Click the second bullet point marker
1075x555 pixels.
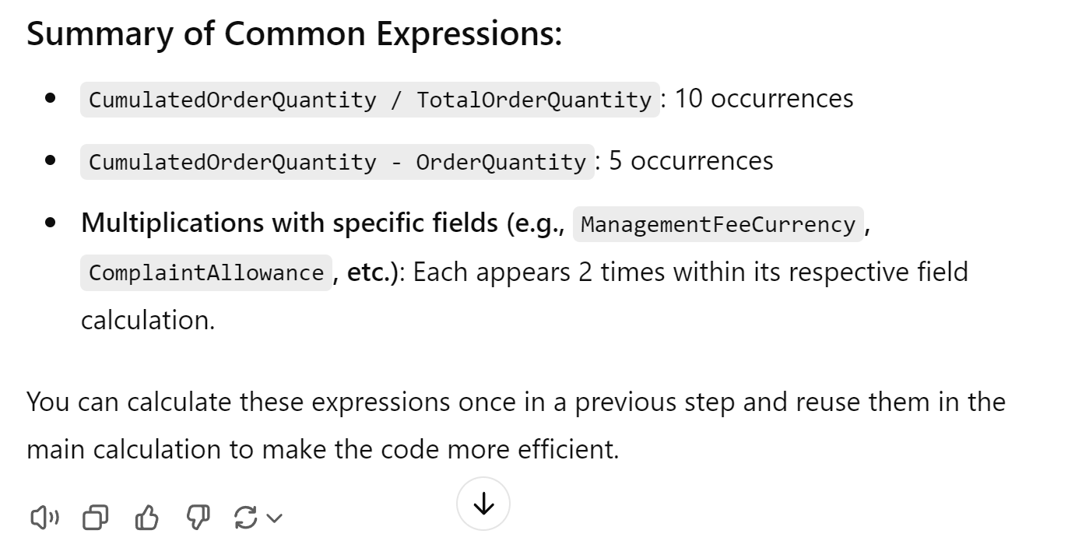[x=51, y=161]
